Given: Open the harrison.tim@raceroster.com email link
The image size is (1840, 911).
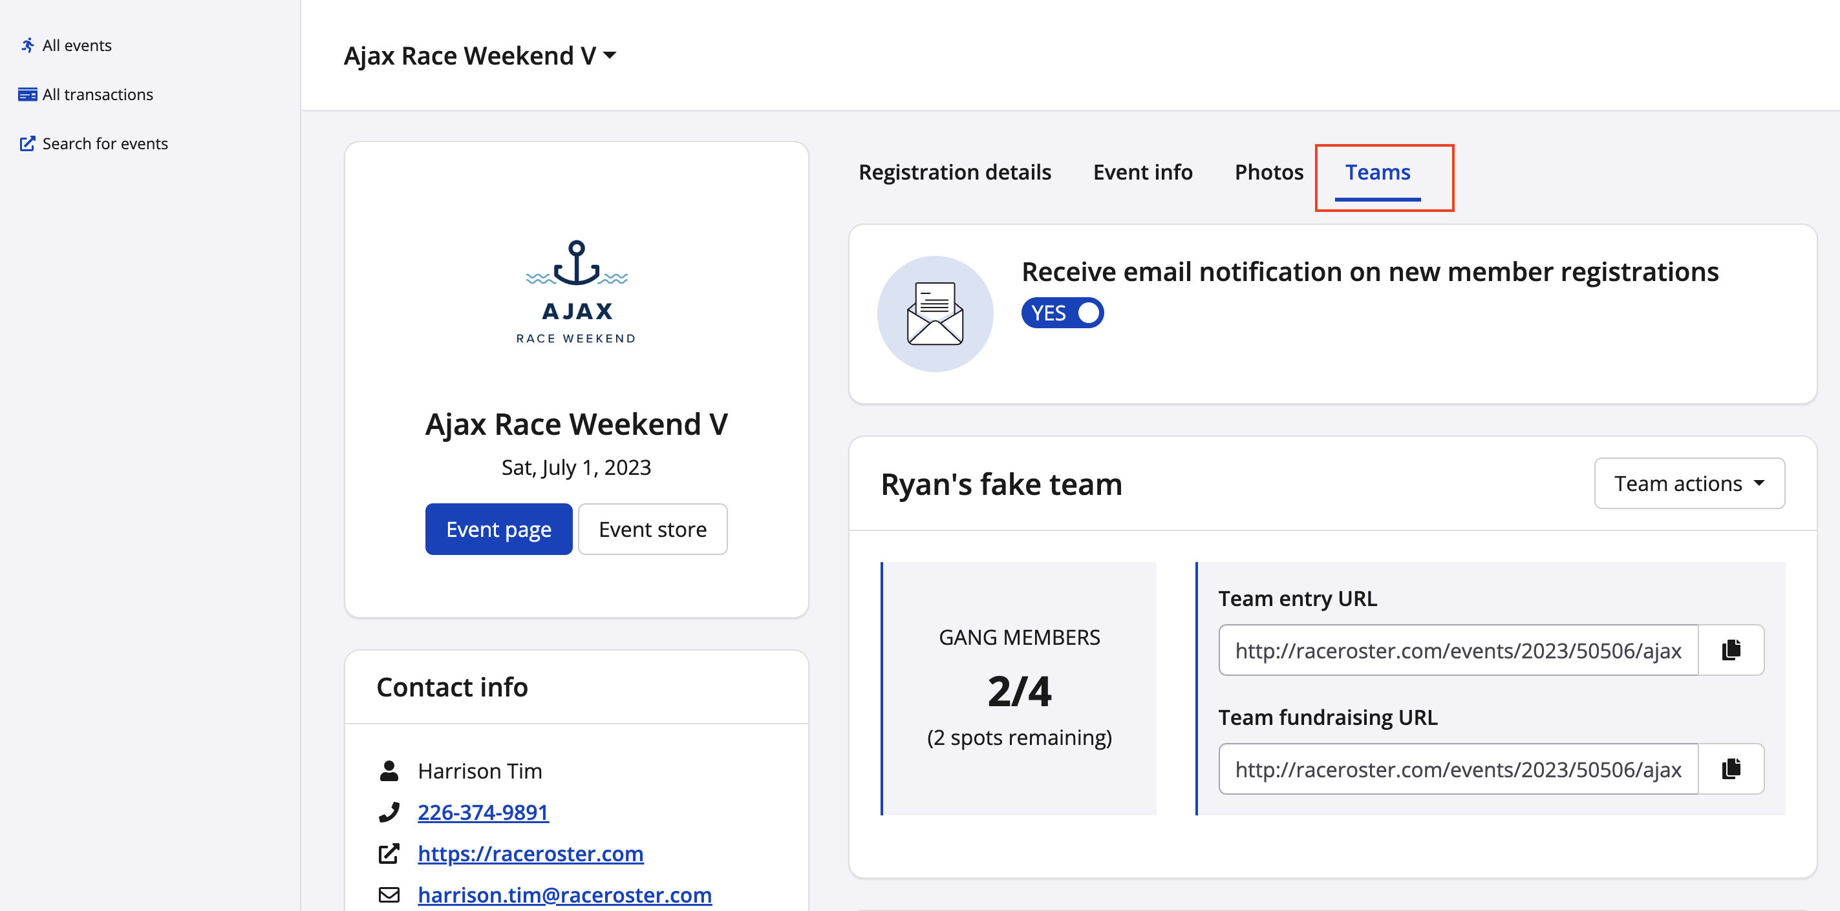Looking at the screenshot, I should [x=564, y=895].
